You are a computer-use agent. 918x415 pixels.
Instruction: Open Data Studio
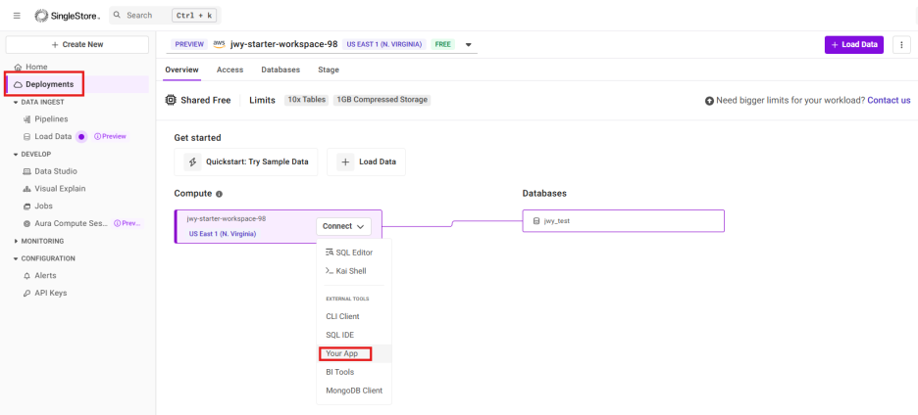[56, 171]
